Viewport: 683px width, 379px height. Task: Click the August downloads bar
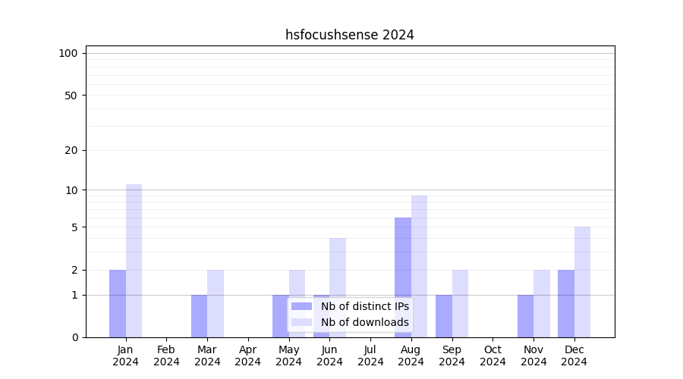pos(419,266)
